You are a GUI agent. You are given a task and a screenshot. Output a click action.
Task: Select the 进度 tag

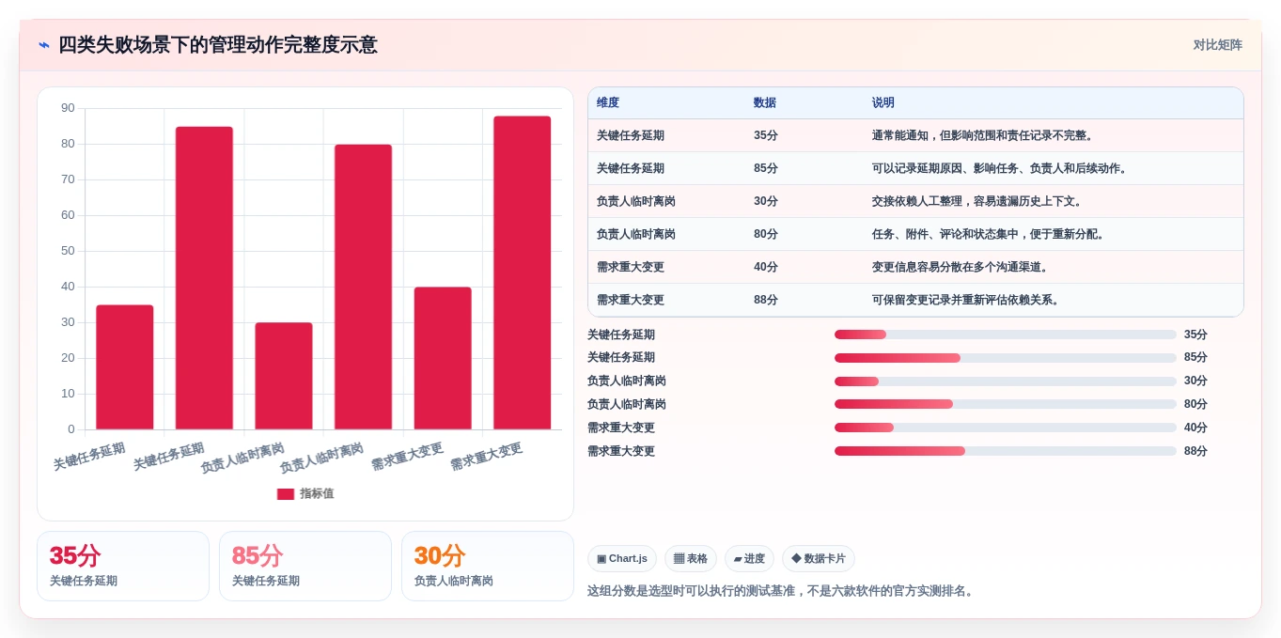click(x=750, y=558)
